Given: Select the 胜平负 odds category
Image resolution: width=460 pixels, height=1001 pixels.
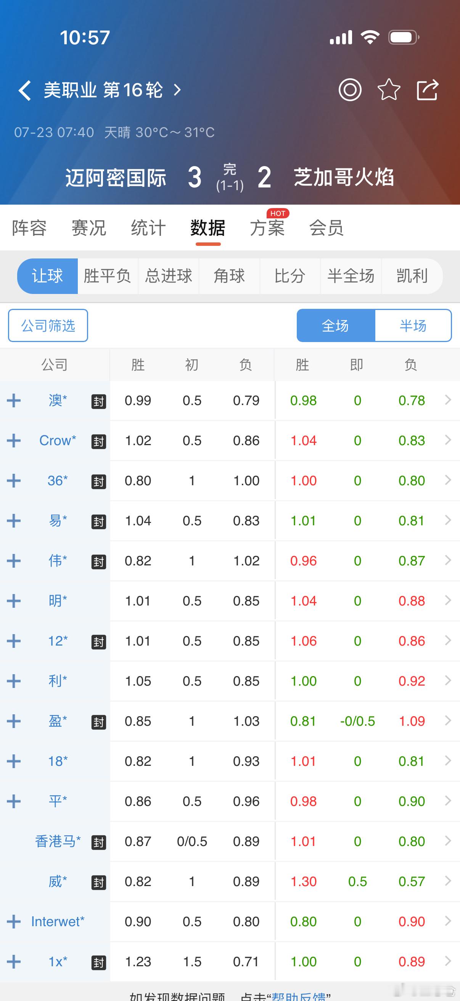Looking at the screenshot, I should 108,276.
